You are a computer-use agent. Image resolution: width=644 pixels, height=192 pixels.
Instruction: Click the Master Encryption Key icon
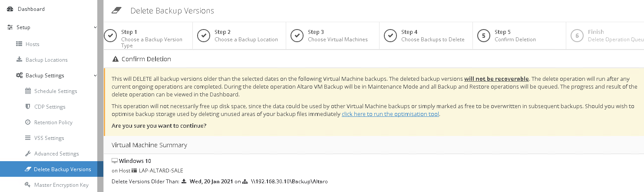tap(28, 185)
